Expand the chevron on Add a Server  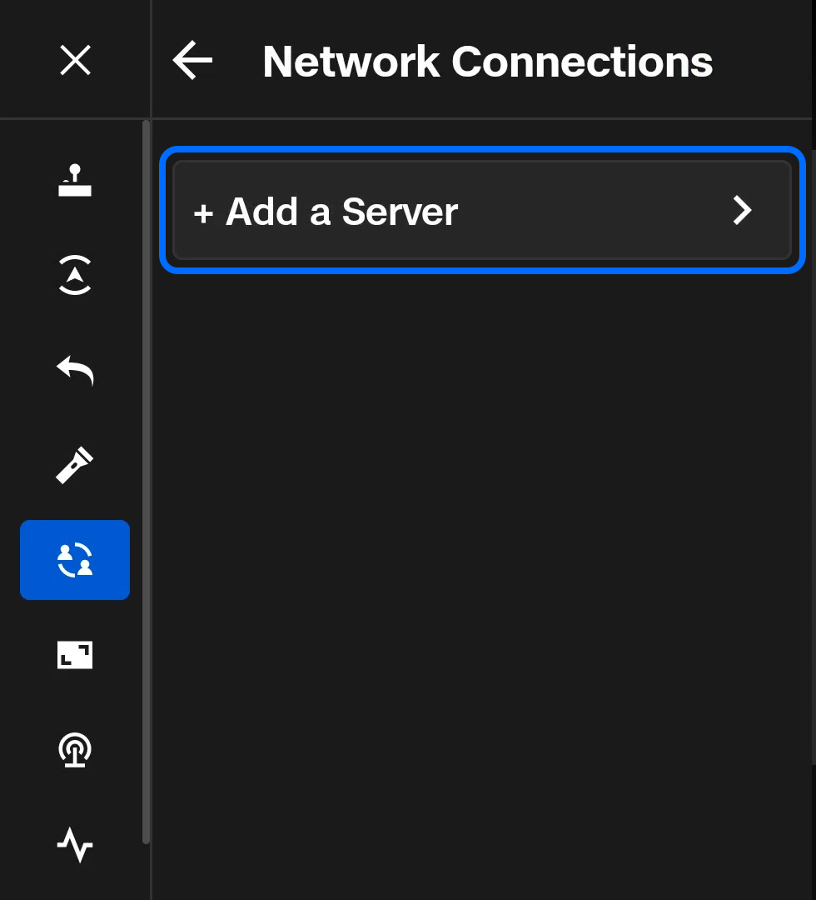(742, 211)
